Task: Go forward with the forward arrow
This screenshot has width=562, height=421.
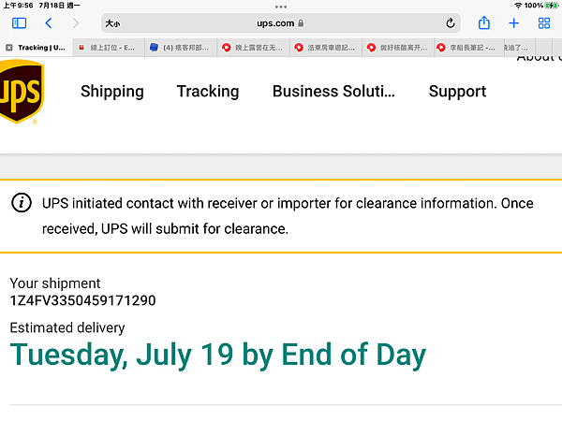Action: (76, 22)
